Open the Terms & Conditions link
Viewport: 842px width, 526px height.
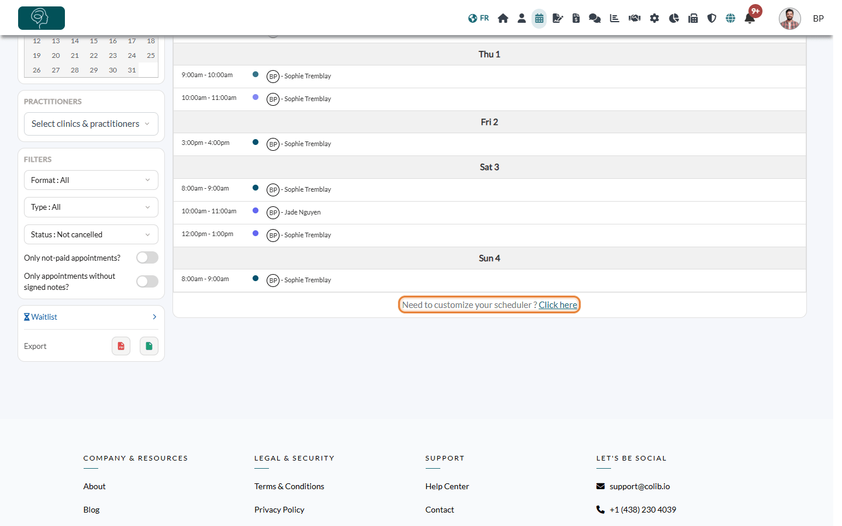[x=289, y=486]
